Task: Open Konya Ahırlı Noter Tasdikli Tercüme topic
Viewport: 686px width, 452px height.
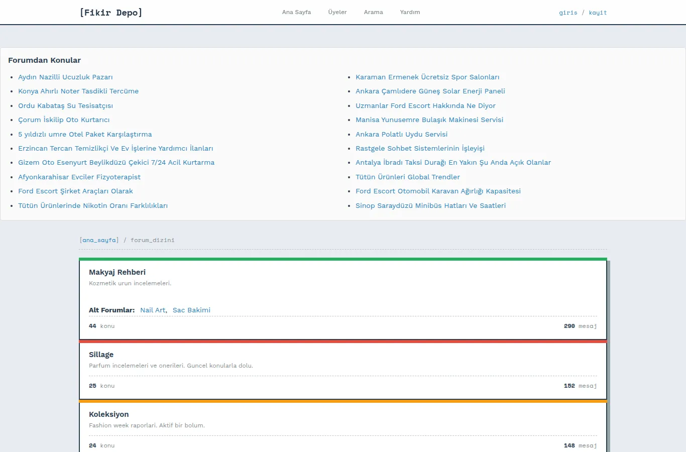Action: (78, 91)
